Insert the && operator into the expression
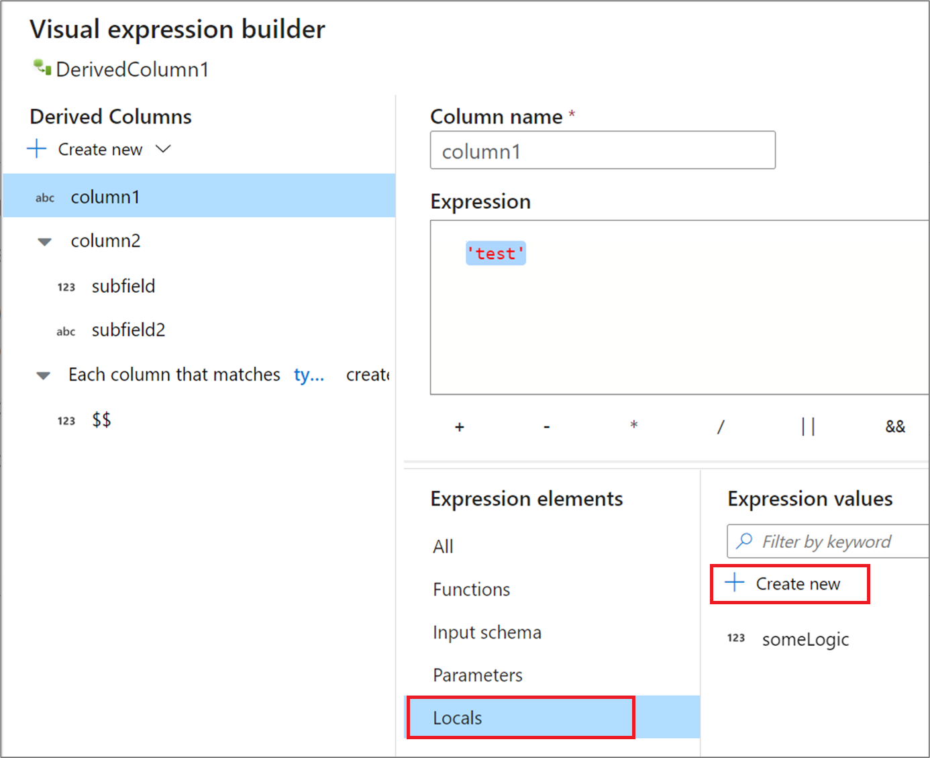Viewport: 930px width, 758px height. click(894, 426)
